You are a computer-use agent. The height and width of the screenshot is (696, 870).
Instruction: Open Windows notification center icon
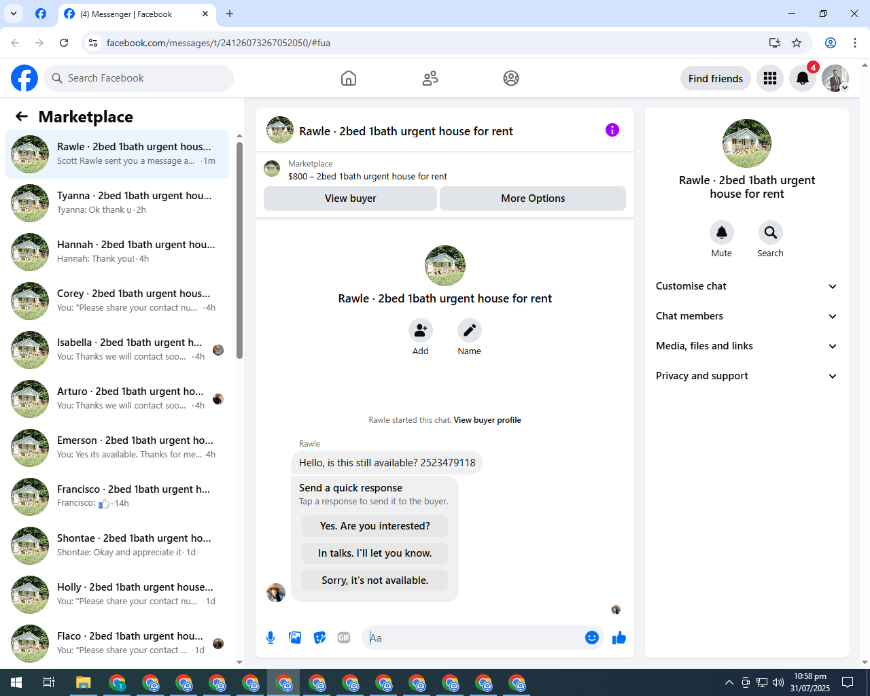coord(848,682)
